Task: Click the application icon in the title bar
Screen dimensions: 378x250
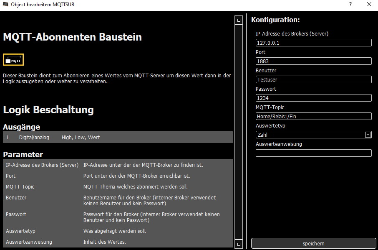Action: pyautogui.click(x=5, y=5)
